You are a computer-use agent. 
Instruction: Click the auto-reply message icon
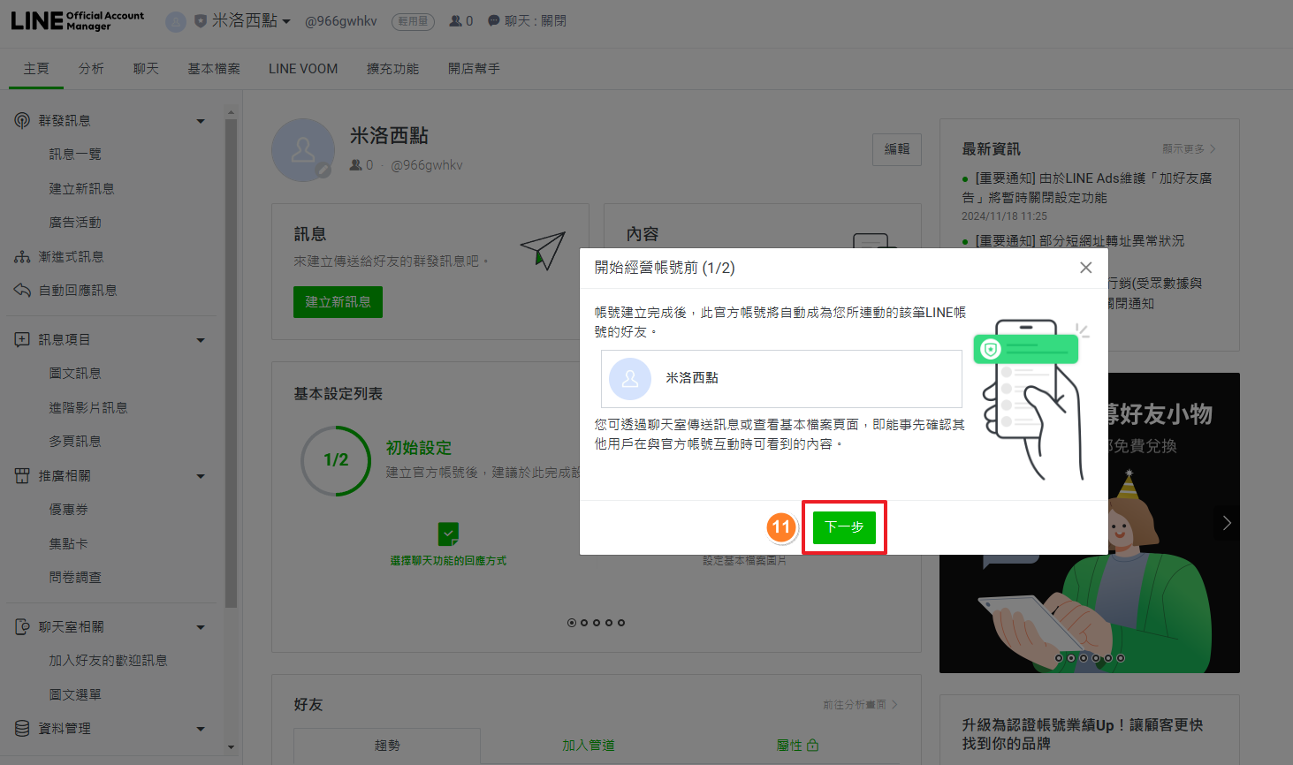pyautogui.click(x=22, y=291)
